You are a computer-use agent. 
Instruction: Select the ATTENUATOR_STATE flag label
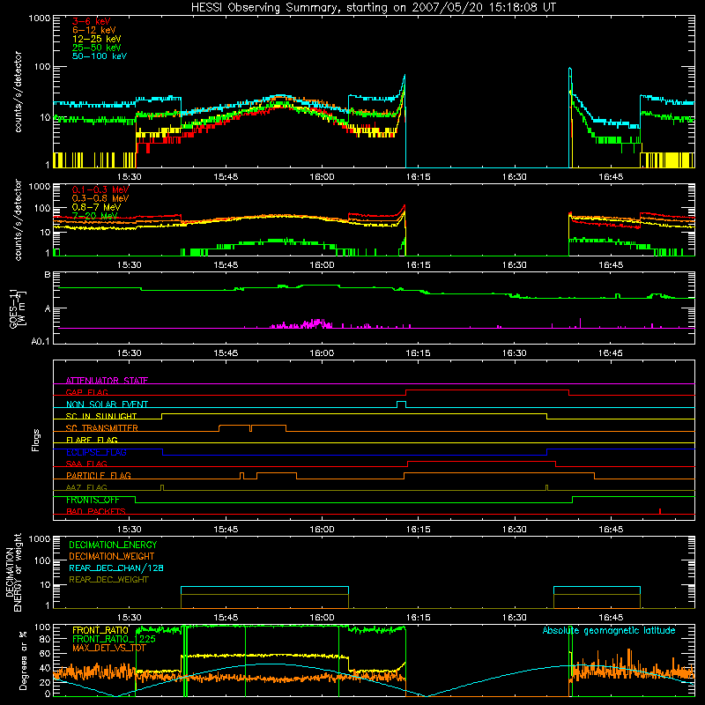point(107,381)
